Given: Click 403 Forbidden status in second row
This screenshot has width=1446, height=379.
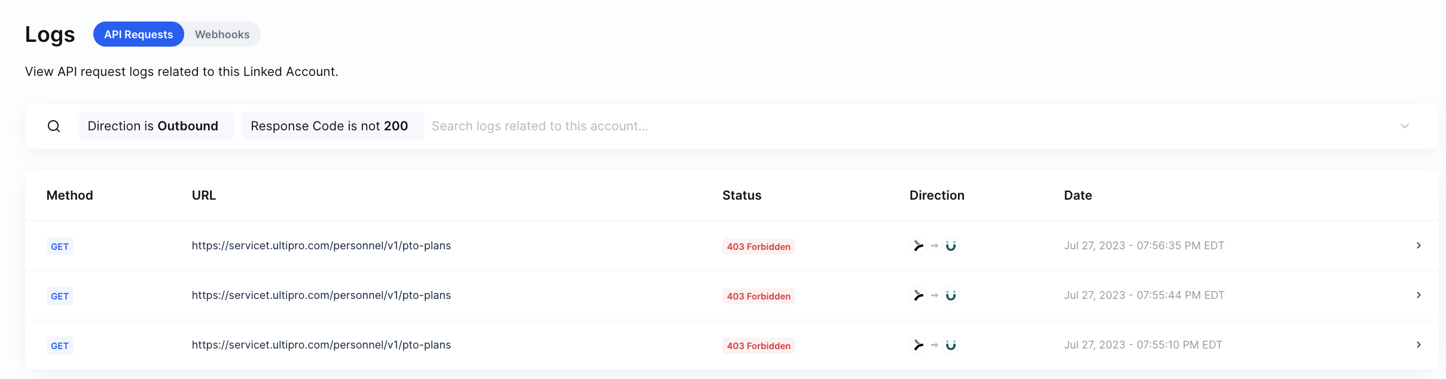Looking at the screenshot, I should click(x=758, y=296).
